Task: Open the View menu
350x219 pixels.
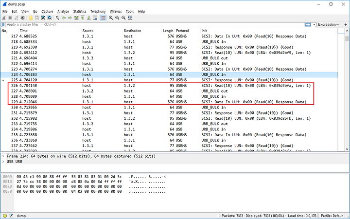Action: pyautogui.click(x=25, y=11)
